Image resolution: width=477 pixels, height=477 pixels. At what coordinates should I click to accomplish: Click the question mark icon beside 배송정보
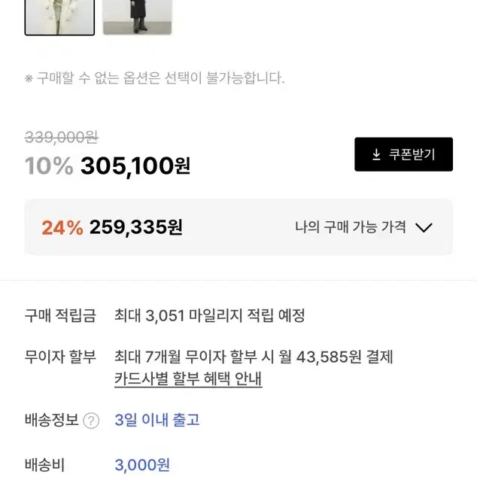pos(91,421)
